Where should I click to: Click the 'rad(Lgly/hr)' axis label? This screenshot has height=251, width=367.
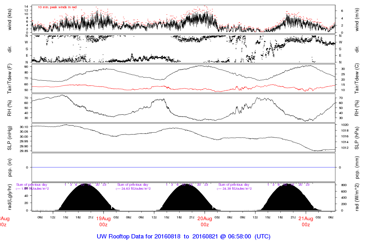pyautogui.click(x=10, y=197)
